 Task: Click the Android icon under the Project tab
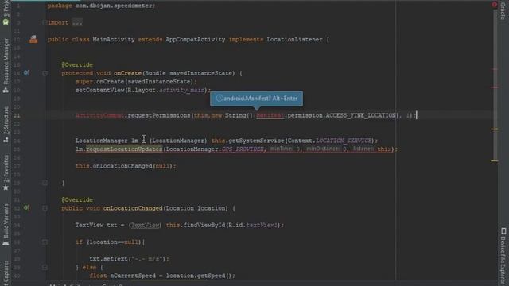[6, 22]
